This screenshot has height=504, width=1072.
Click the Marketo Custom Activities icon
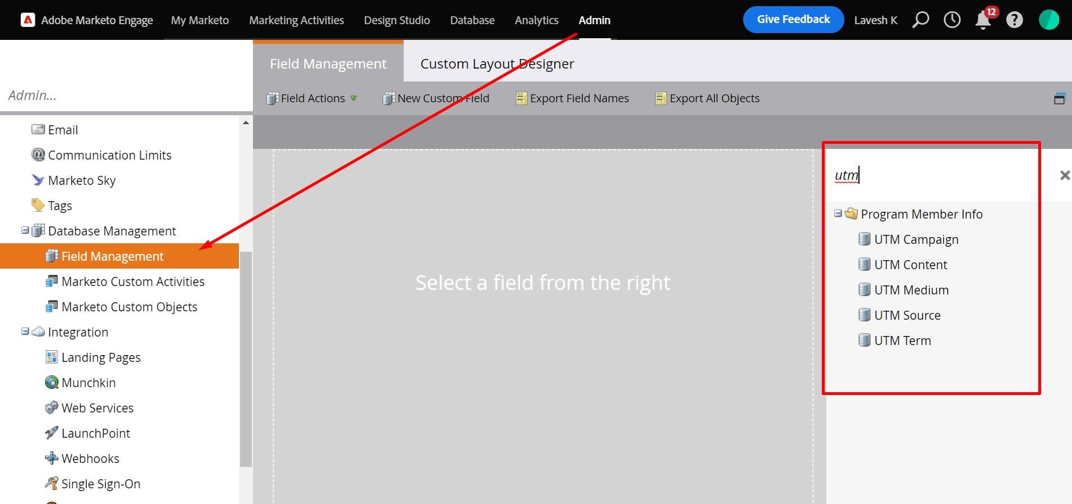tap(52, 281)
